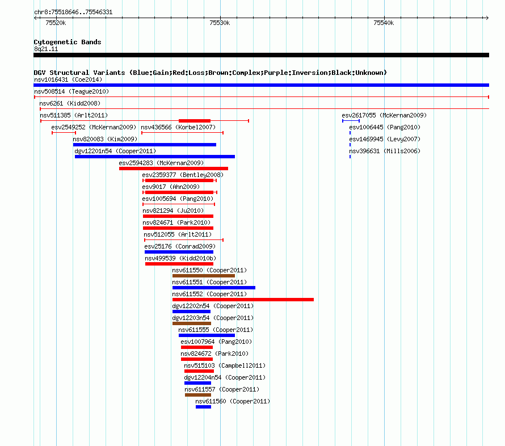Click the dgv12204n54 (Cooper2011) label
Image resolution: width=505 pixels, height=446 pixels.
click(225, 377)
